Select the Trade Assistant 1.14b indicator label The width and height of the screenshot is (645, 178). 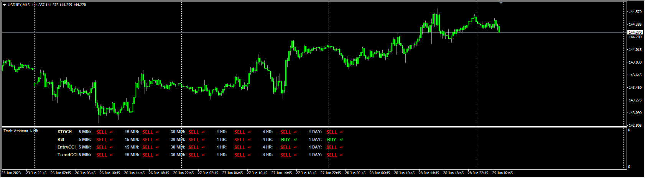click(x=21, y=131)
